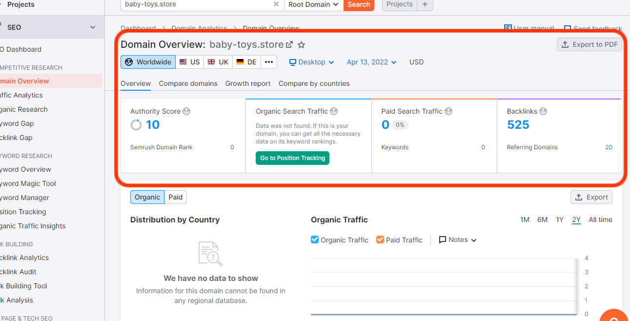Image resolution: width=630 pixels, height=321 pixels.
Task: Set chart range to 2Y
Action: 576,220
